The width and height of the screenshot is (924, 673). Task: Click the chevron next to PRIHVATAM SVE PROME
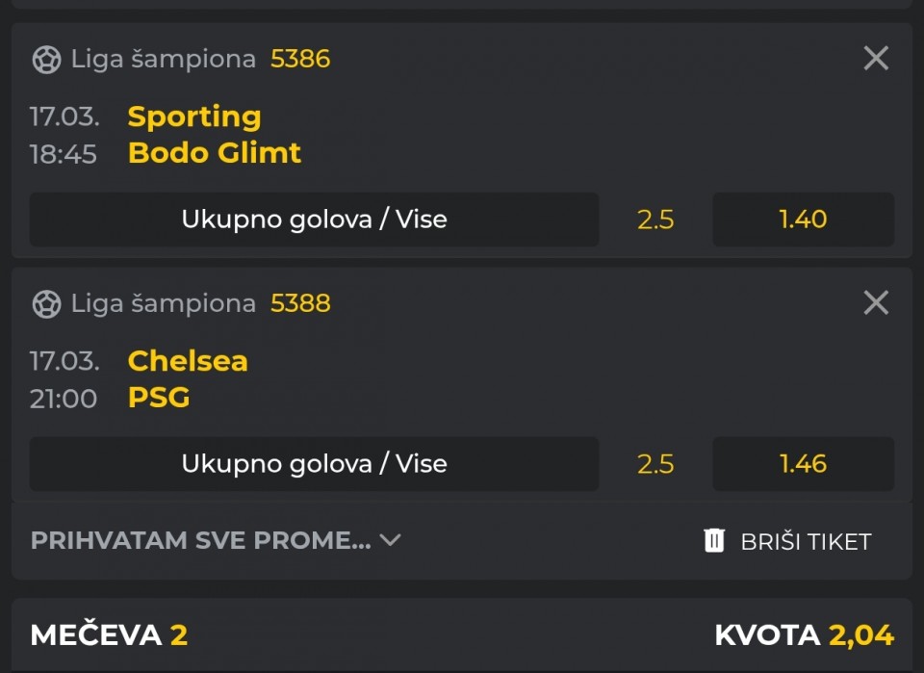point(390,540)
